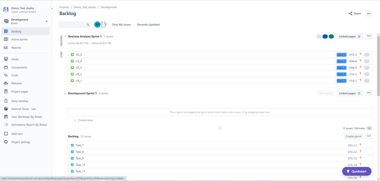Select the AR user avatar filter

click(97, 24)
